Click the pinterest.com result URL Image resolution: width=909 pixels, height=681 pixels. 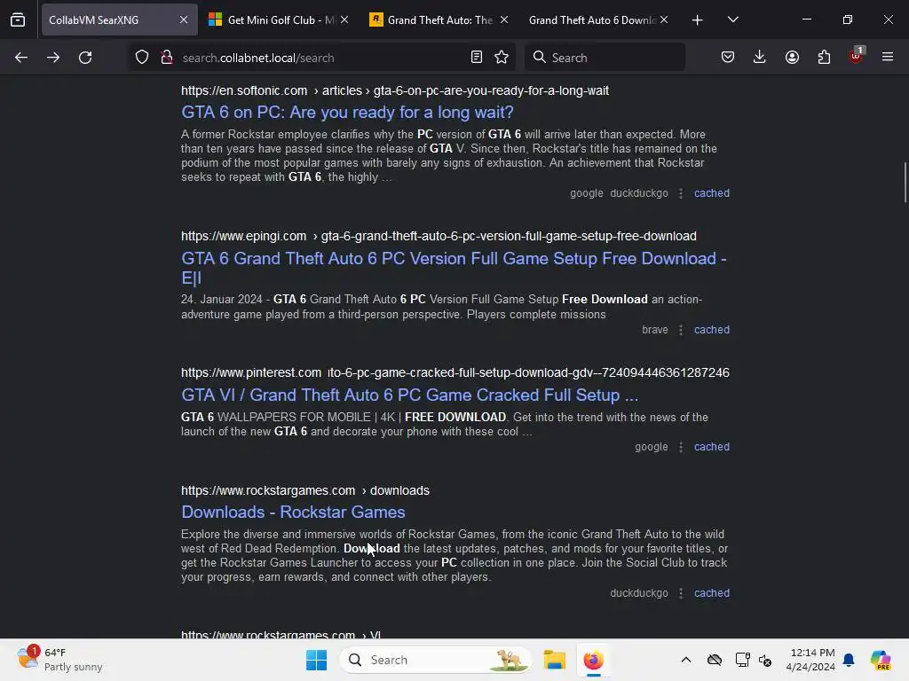coord(455,373)
